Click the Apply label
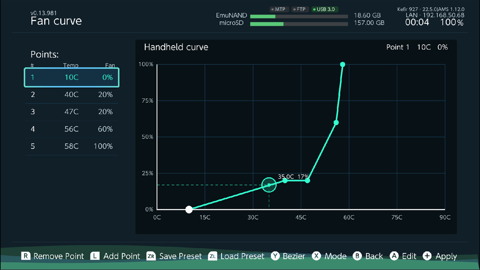480x270 pixels. pos(446,256)
